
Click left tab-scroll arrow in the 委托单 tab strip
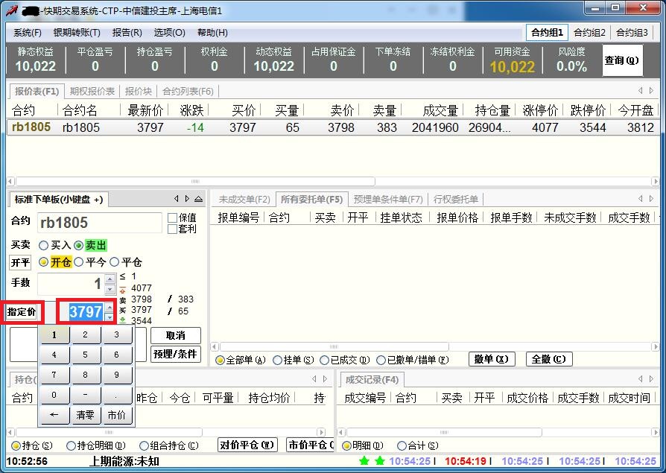[x=641, y=199]
